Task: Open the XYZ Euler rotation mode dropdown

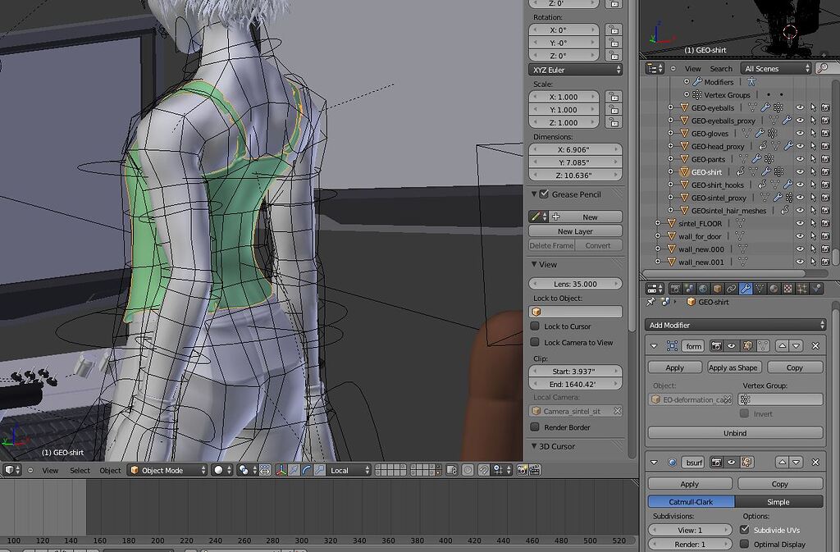Action: click(x=575, y=70)
